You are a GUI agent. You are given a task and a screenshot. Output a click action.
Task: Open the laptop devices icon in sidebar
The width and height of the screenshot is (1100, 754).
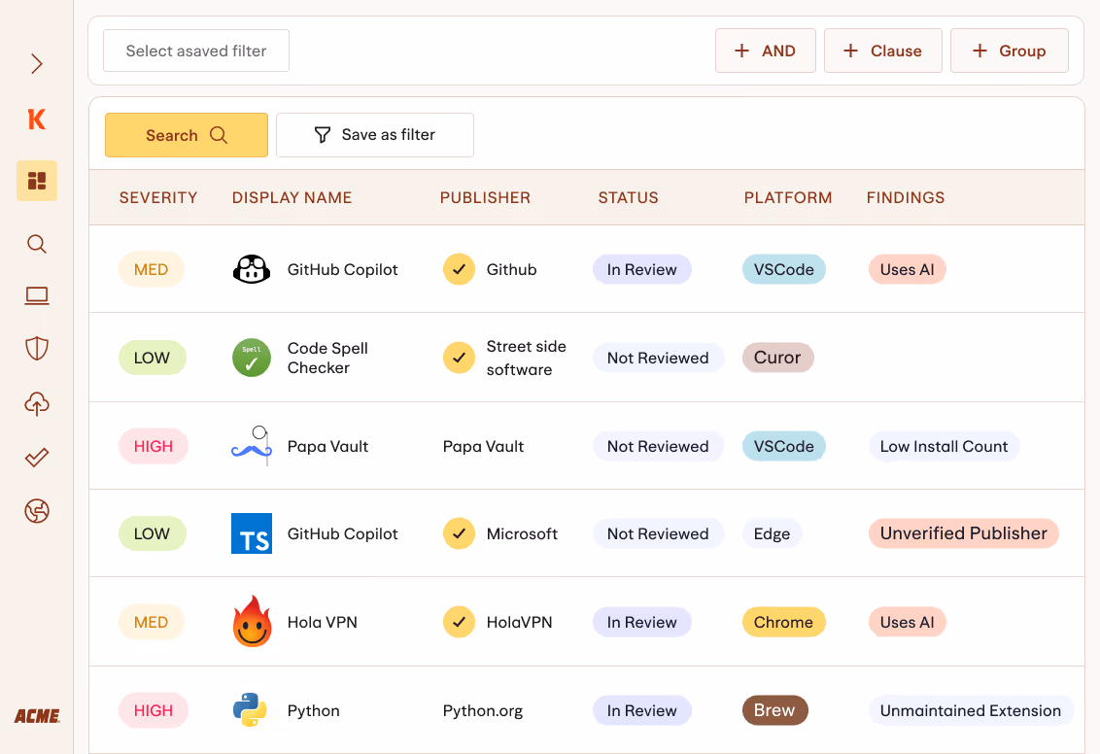(37, 296)
